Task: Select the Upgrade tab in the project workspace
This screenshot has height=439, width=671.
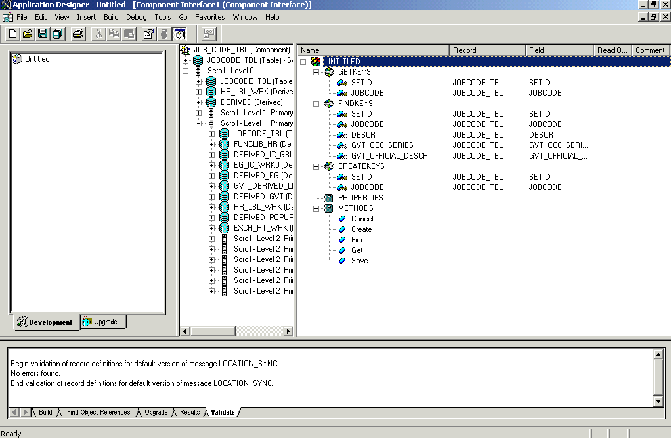Action: point(104,322)
